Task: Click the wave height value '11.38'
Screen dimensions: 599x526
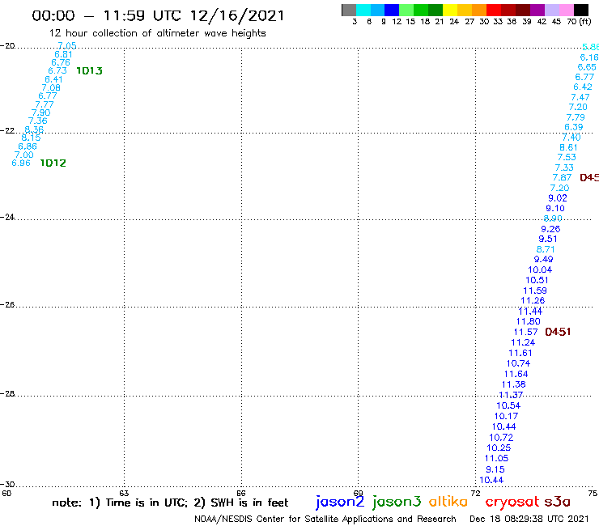Action: coord(513,384)
